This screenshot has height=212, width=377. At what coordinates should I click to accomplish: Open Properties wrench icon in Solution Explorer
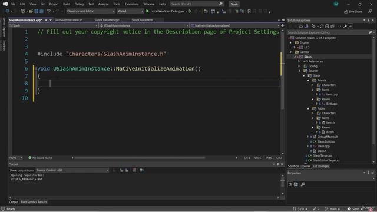pos(345,26)
